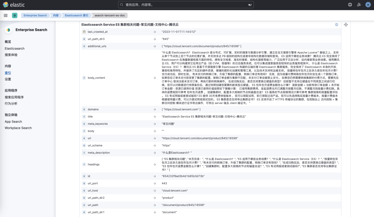Click the domains value

[181, 110]
